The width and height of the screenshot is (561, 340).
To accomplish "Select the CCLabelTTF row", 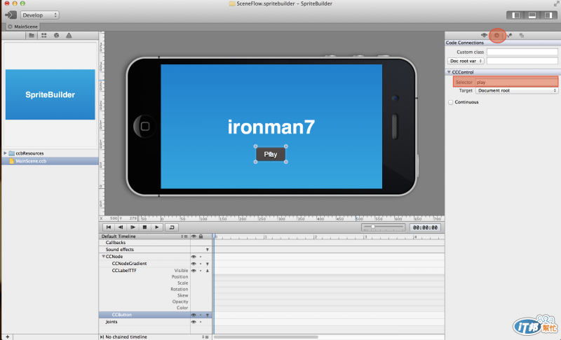I will coord(124,271).
